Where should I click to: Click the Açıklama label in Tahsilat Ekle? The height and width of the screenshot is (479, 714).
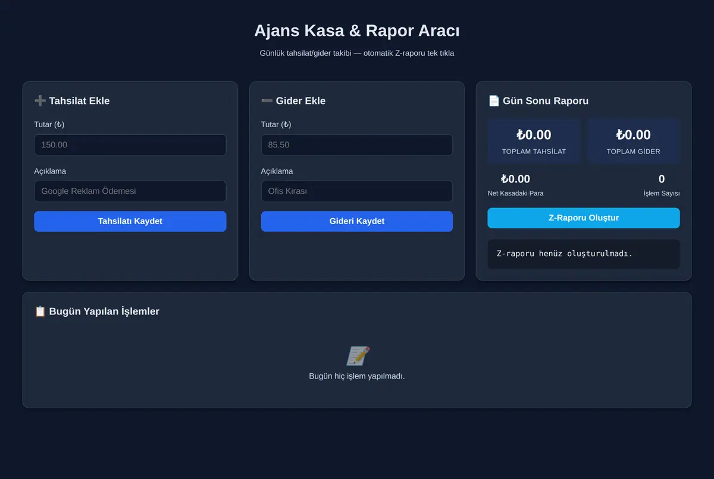(x=50, y=171)
